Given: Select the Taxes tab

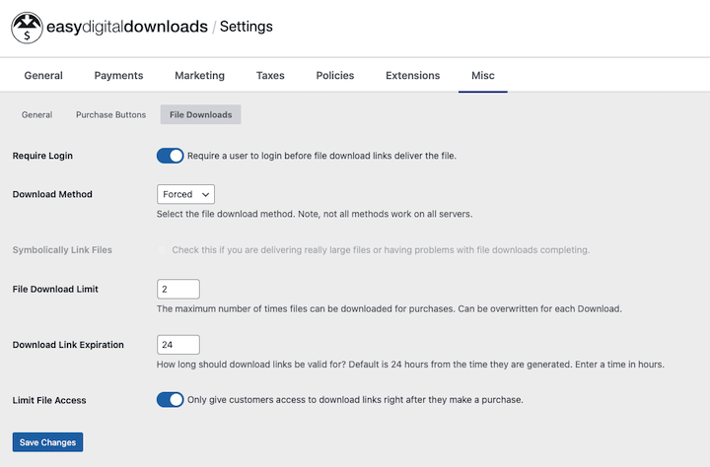Looking at the screenshot, I should point(270,76).
